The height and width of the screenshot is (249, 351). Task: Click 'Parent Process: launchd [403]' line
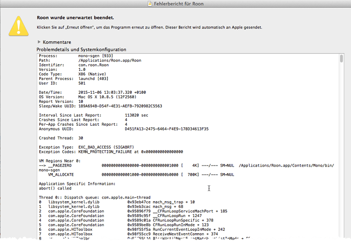pyautogui.click(x=73, y=78)
